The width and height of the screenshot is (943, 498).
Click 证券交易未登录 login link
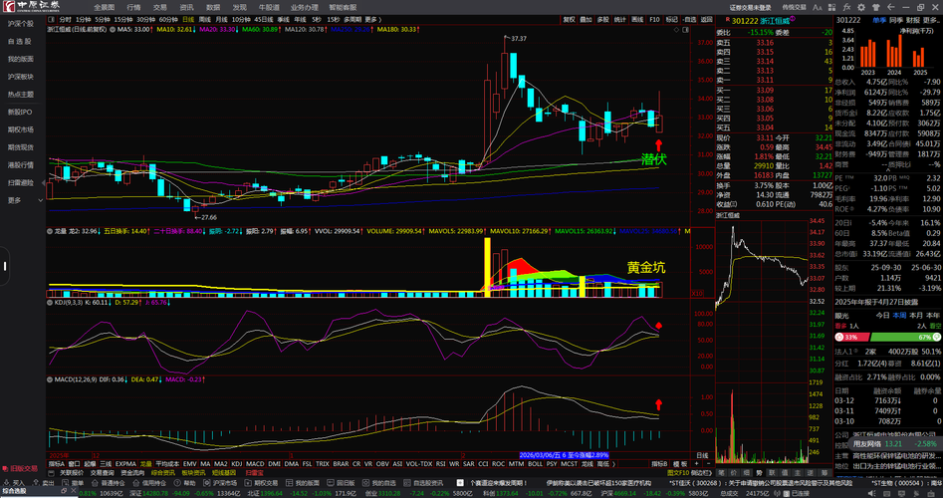coord(750,7)
